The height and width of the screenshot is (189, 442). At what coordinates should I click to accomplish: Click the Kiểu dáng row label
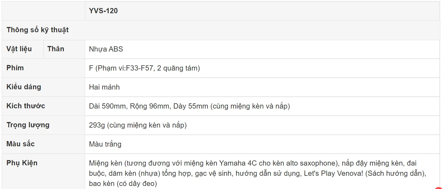[24, 87]
